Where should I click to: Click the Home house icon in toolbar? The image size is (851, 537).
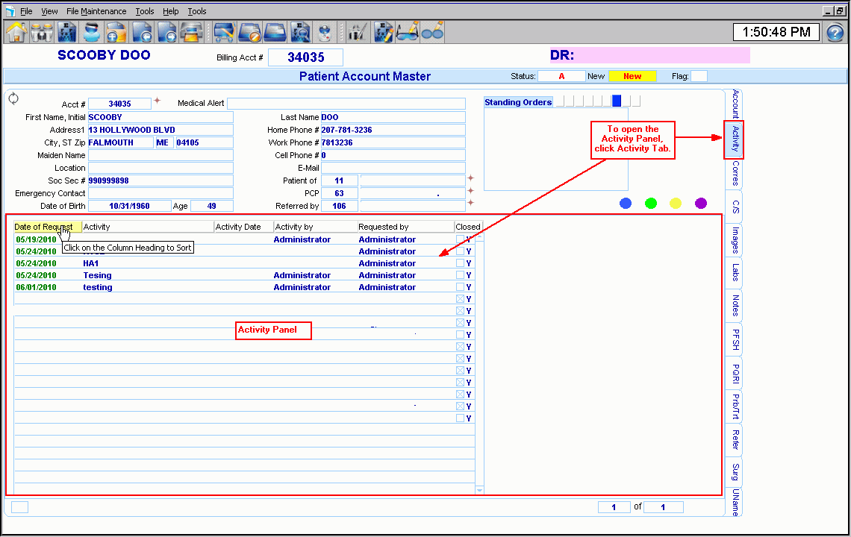tap(16, 32)
